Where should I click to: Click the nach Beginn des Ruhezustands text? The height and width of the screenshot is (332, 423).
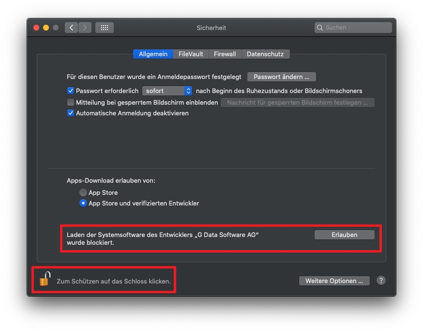point(279,91)
